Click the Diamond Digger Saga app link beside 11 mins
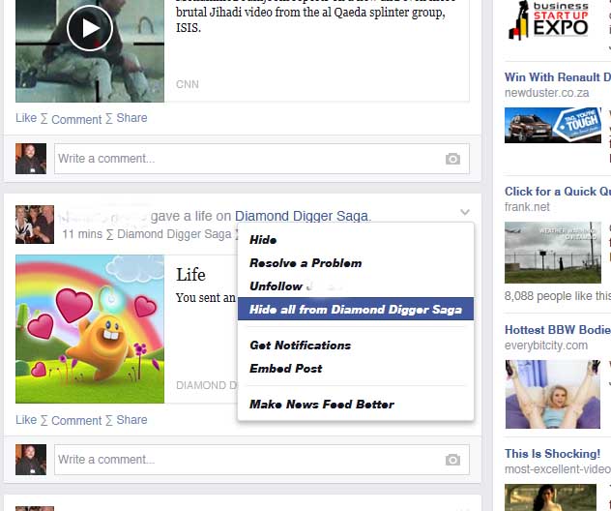The height and width of the screenshot is (511, 611). pyautogui.click(x=174, y=234)
